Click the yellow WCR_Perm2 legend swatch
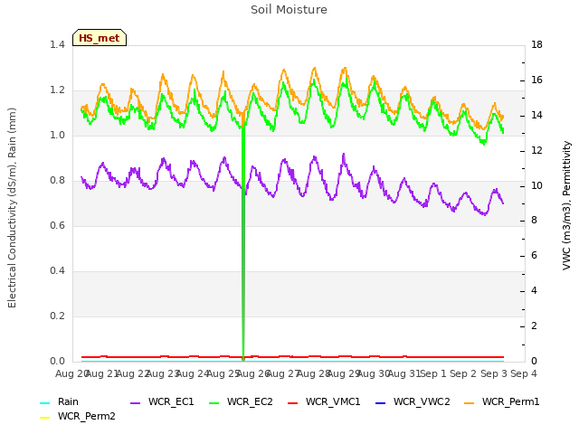Viewport: 579px width, 434px height. 44,418
